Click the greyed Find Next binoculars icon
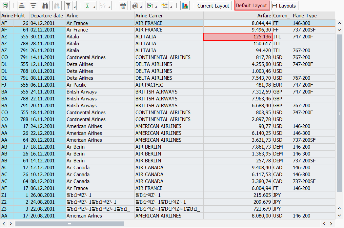 pos(57,6)
